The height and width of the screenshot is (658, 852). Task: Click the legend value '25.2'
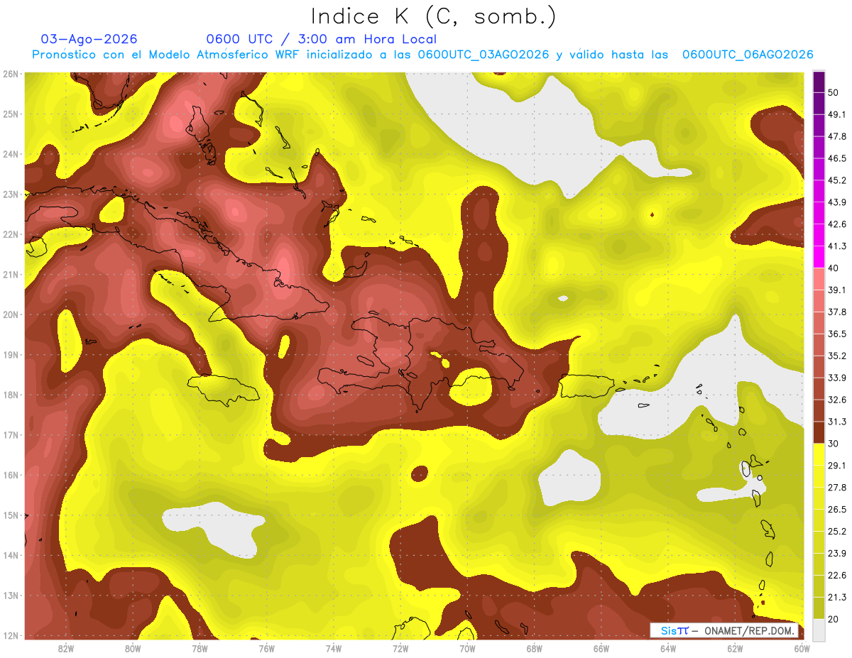[837, 531]
